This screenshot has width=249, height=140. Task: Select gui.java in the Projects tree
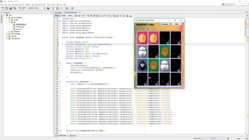click(x=19, y=29)
